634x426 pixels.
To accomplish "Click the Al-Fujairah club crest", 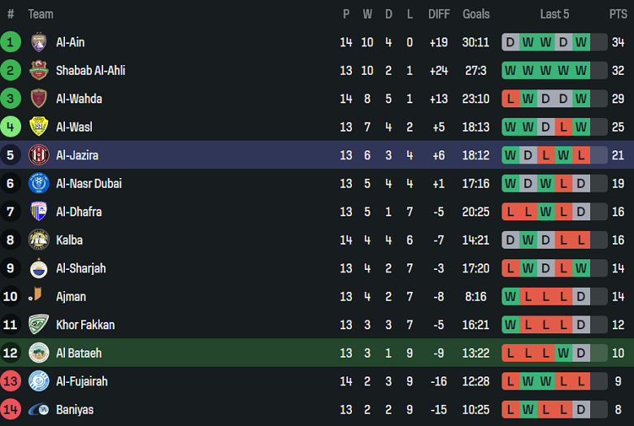I will [38, 381].
